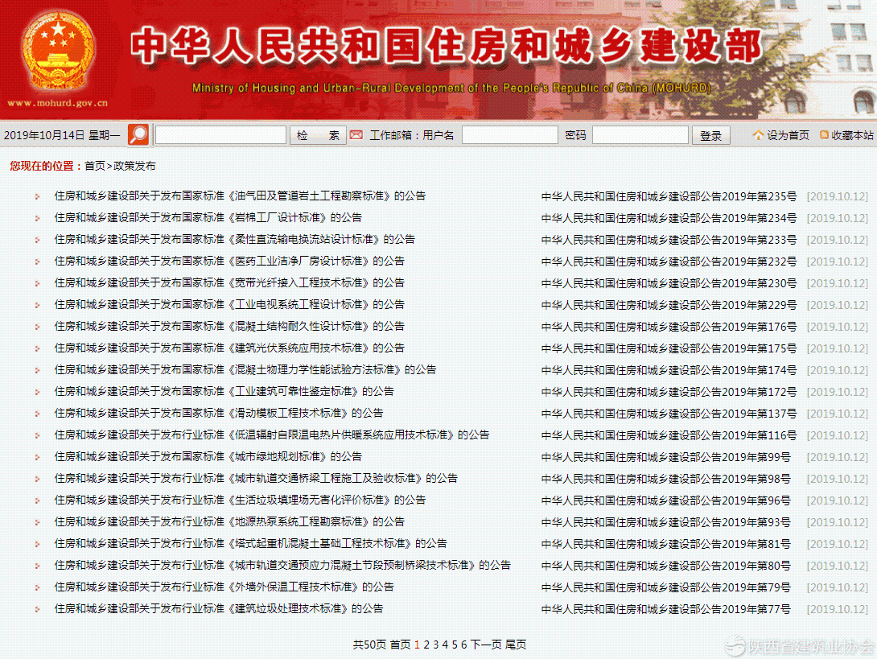Open the 医药工业洁净厂房设计标准 announcement

(x=229, y=262)
